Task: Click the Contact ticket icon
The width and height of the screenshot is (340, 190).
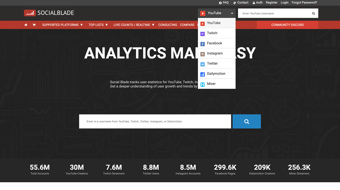Action: 235,3
